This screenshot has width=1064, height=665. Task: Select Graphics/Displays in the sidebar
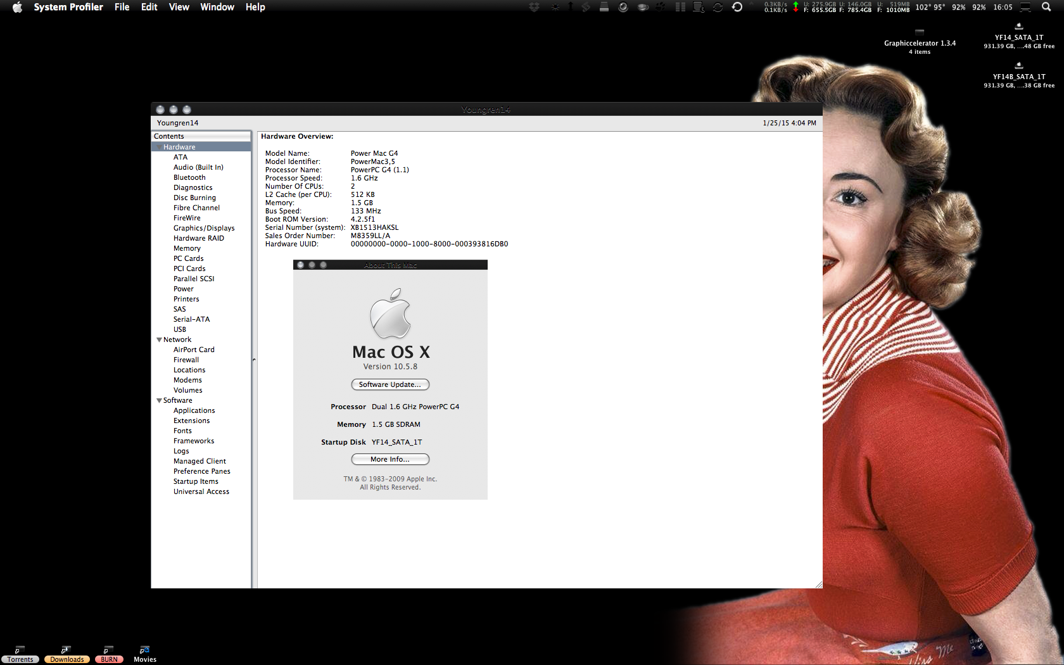204,228
